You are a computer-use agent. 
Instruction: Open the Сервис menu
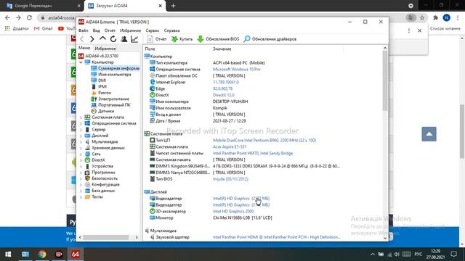(153, 30)
